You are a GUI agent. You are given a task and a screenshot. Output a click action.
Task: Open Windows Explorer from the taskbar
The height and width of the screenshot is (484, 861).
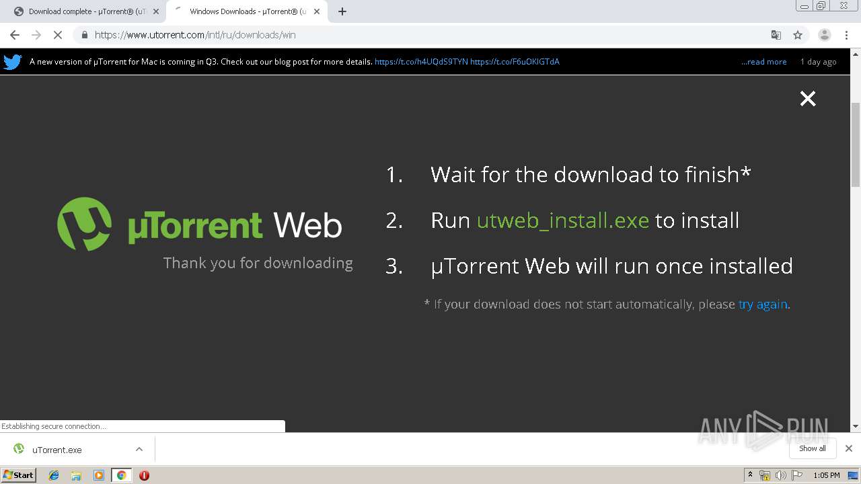click(x=76, y=475)
